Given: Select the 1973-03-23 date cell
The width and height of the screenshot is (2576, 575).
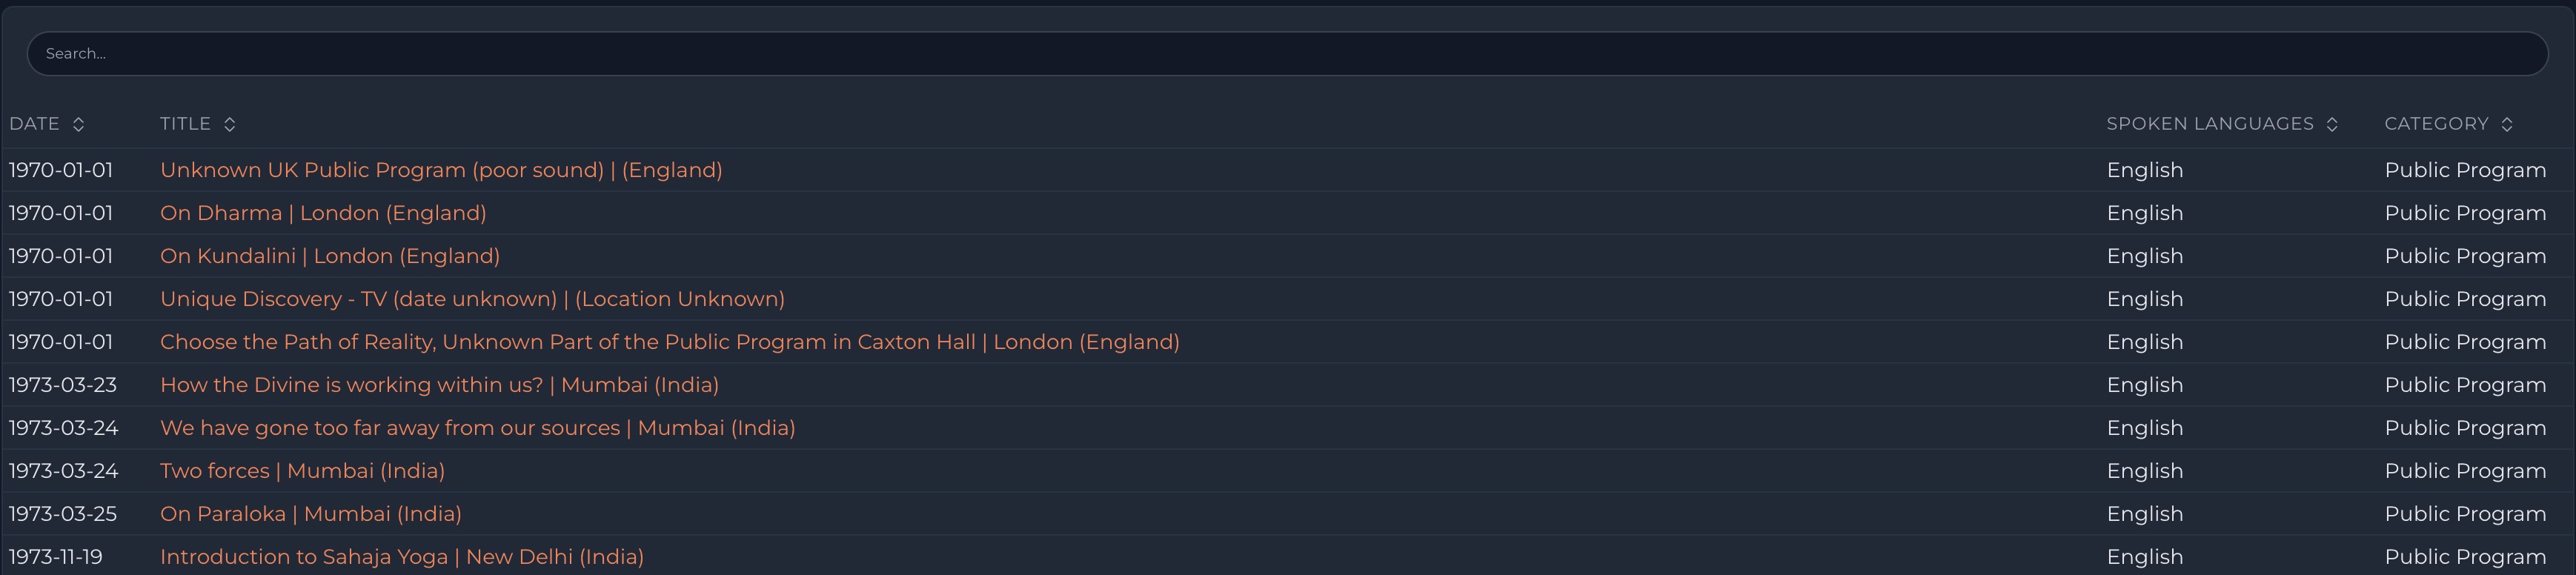Looking at the screenshot, I should [x=63, y=385].
